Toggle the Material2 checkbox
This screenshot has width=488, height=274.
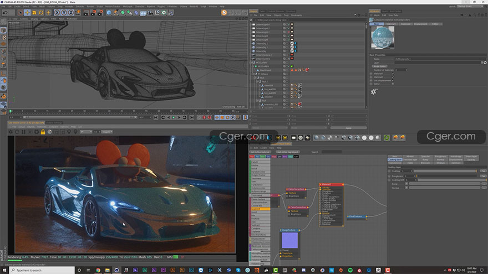(393, 77)
